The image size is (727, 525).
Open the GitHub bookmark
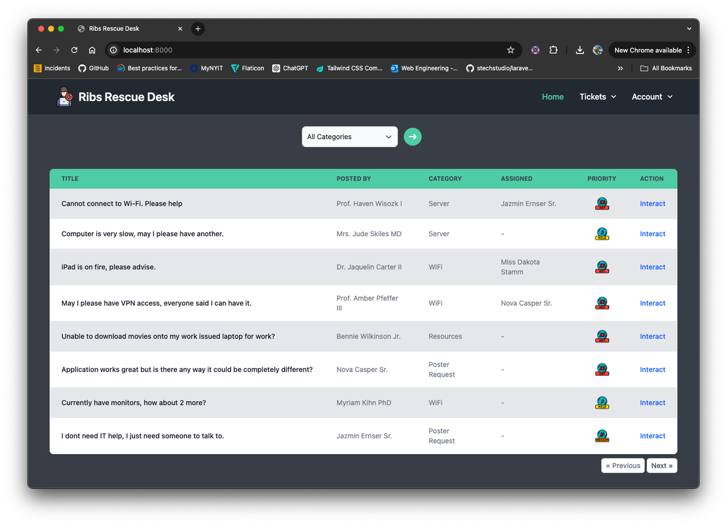tap(94, 68)
